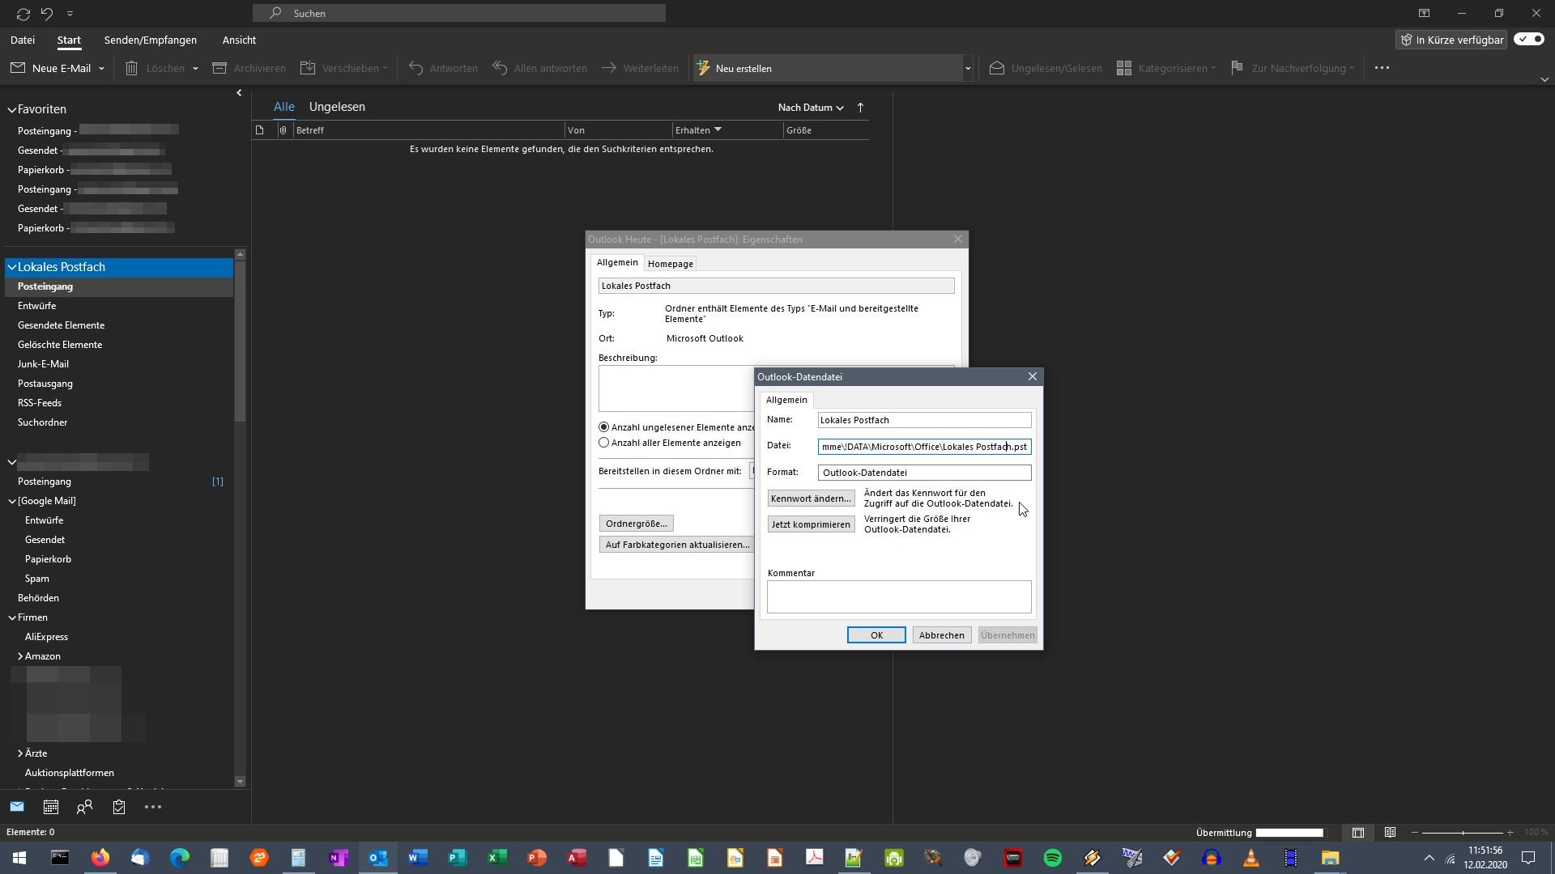The image size is (1555, 874).
Task: Click the Ordnergröße... button
Action: 637,524
